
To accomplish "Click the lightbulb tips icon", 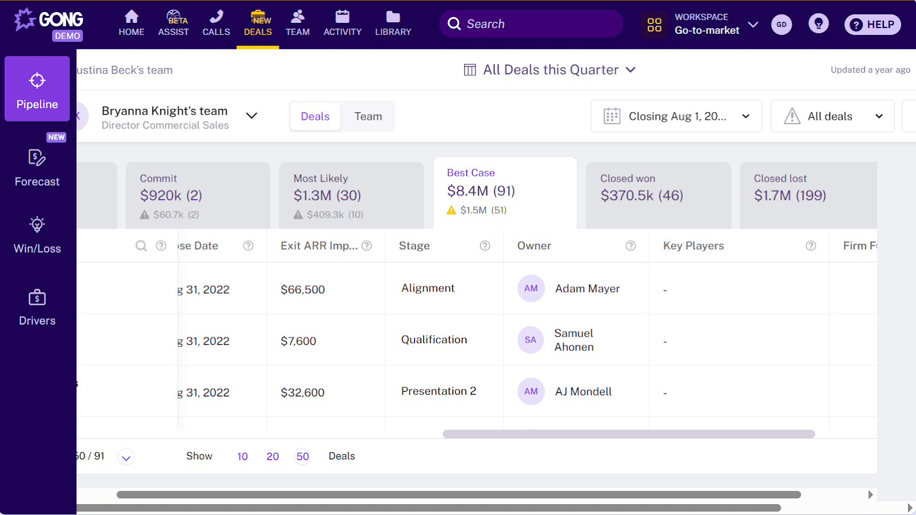I will point(818,24).
